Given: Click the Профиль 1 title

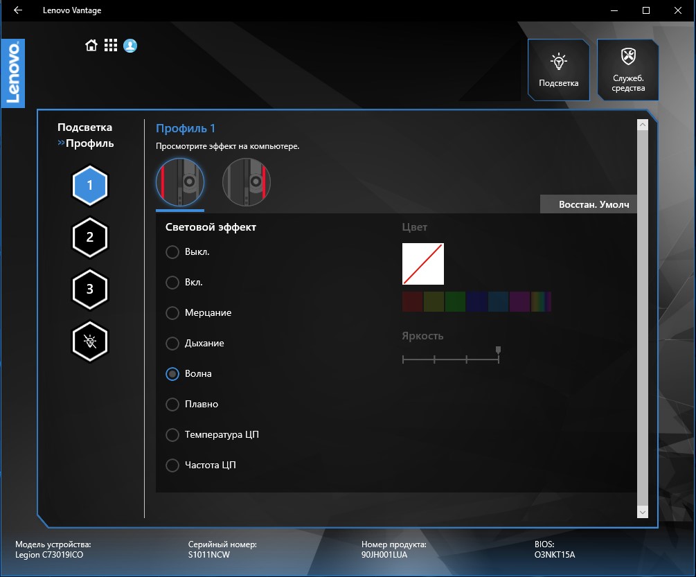Looking at the screenshot, I should (186, 128).
